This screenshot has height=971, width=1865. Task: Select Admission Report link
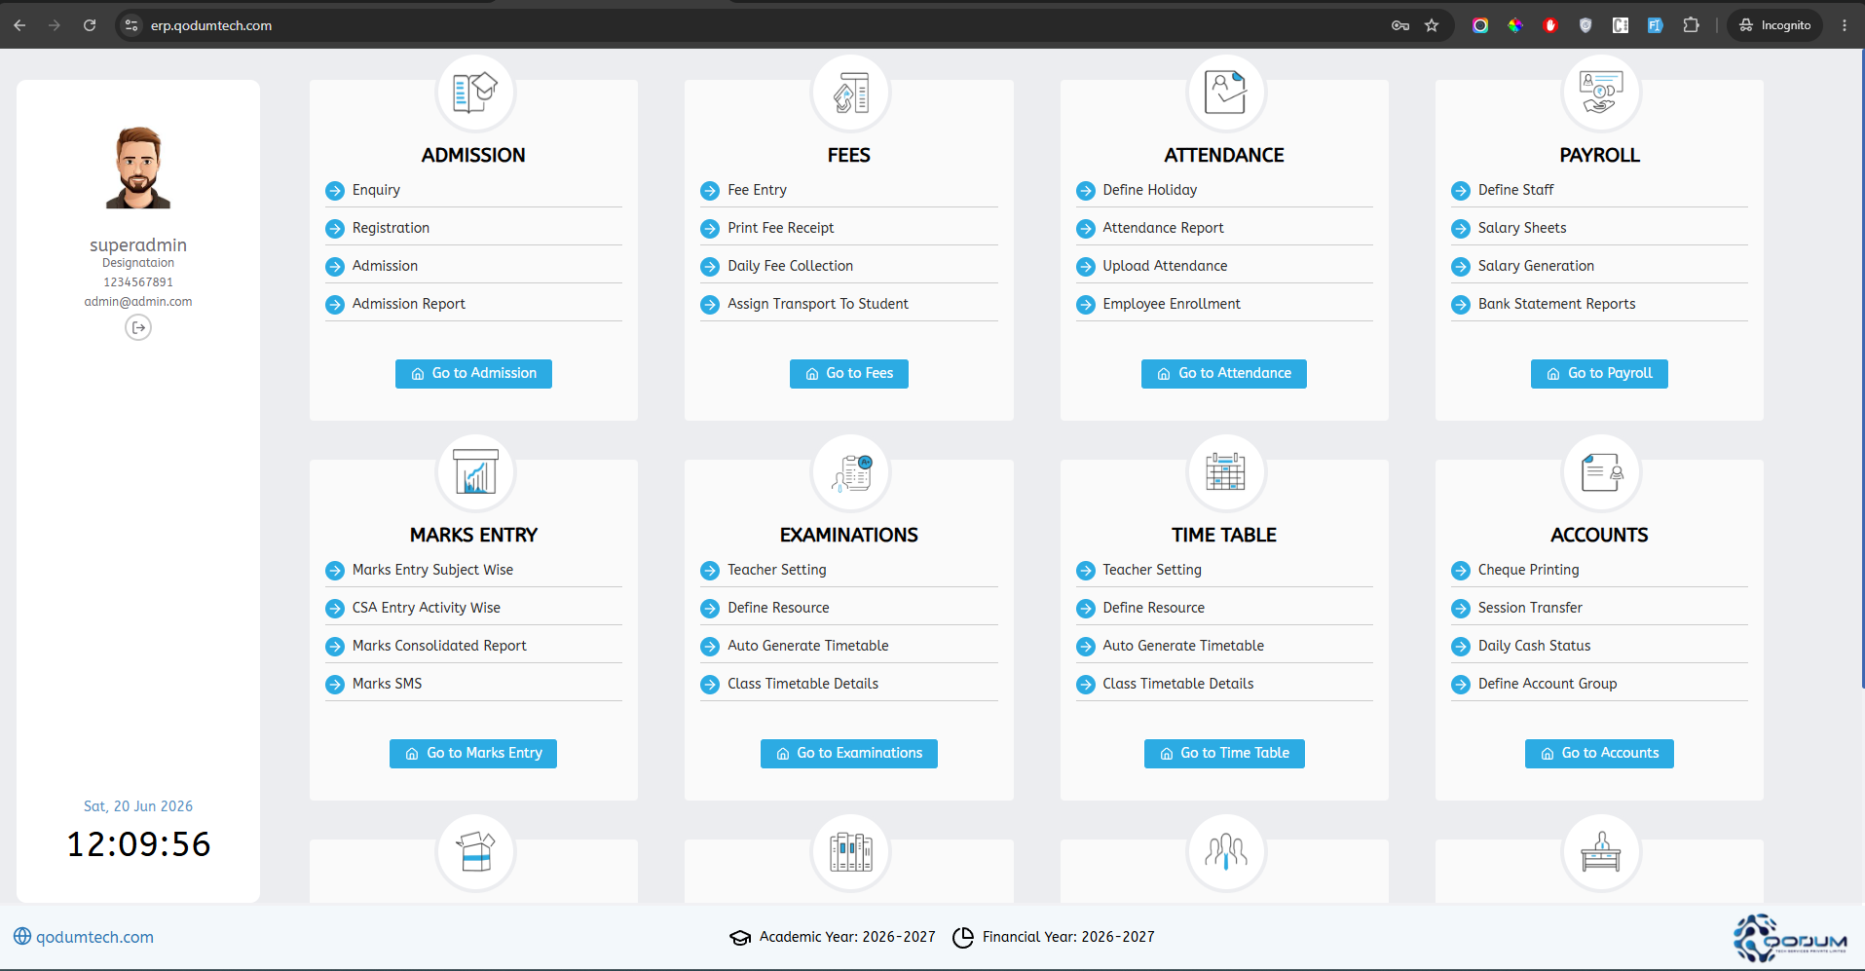(409, 304)
